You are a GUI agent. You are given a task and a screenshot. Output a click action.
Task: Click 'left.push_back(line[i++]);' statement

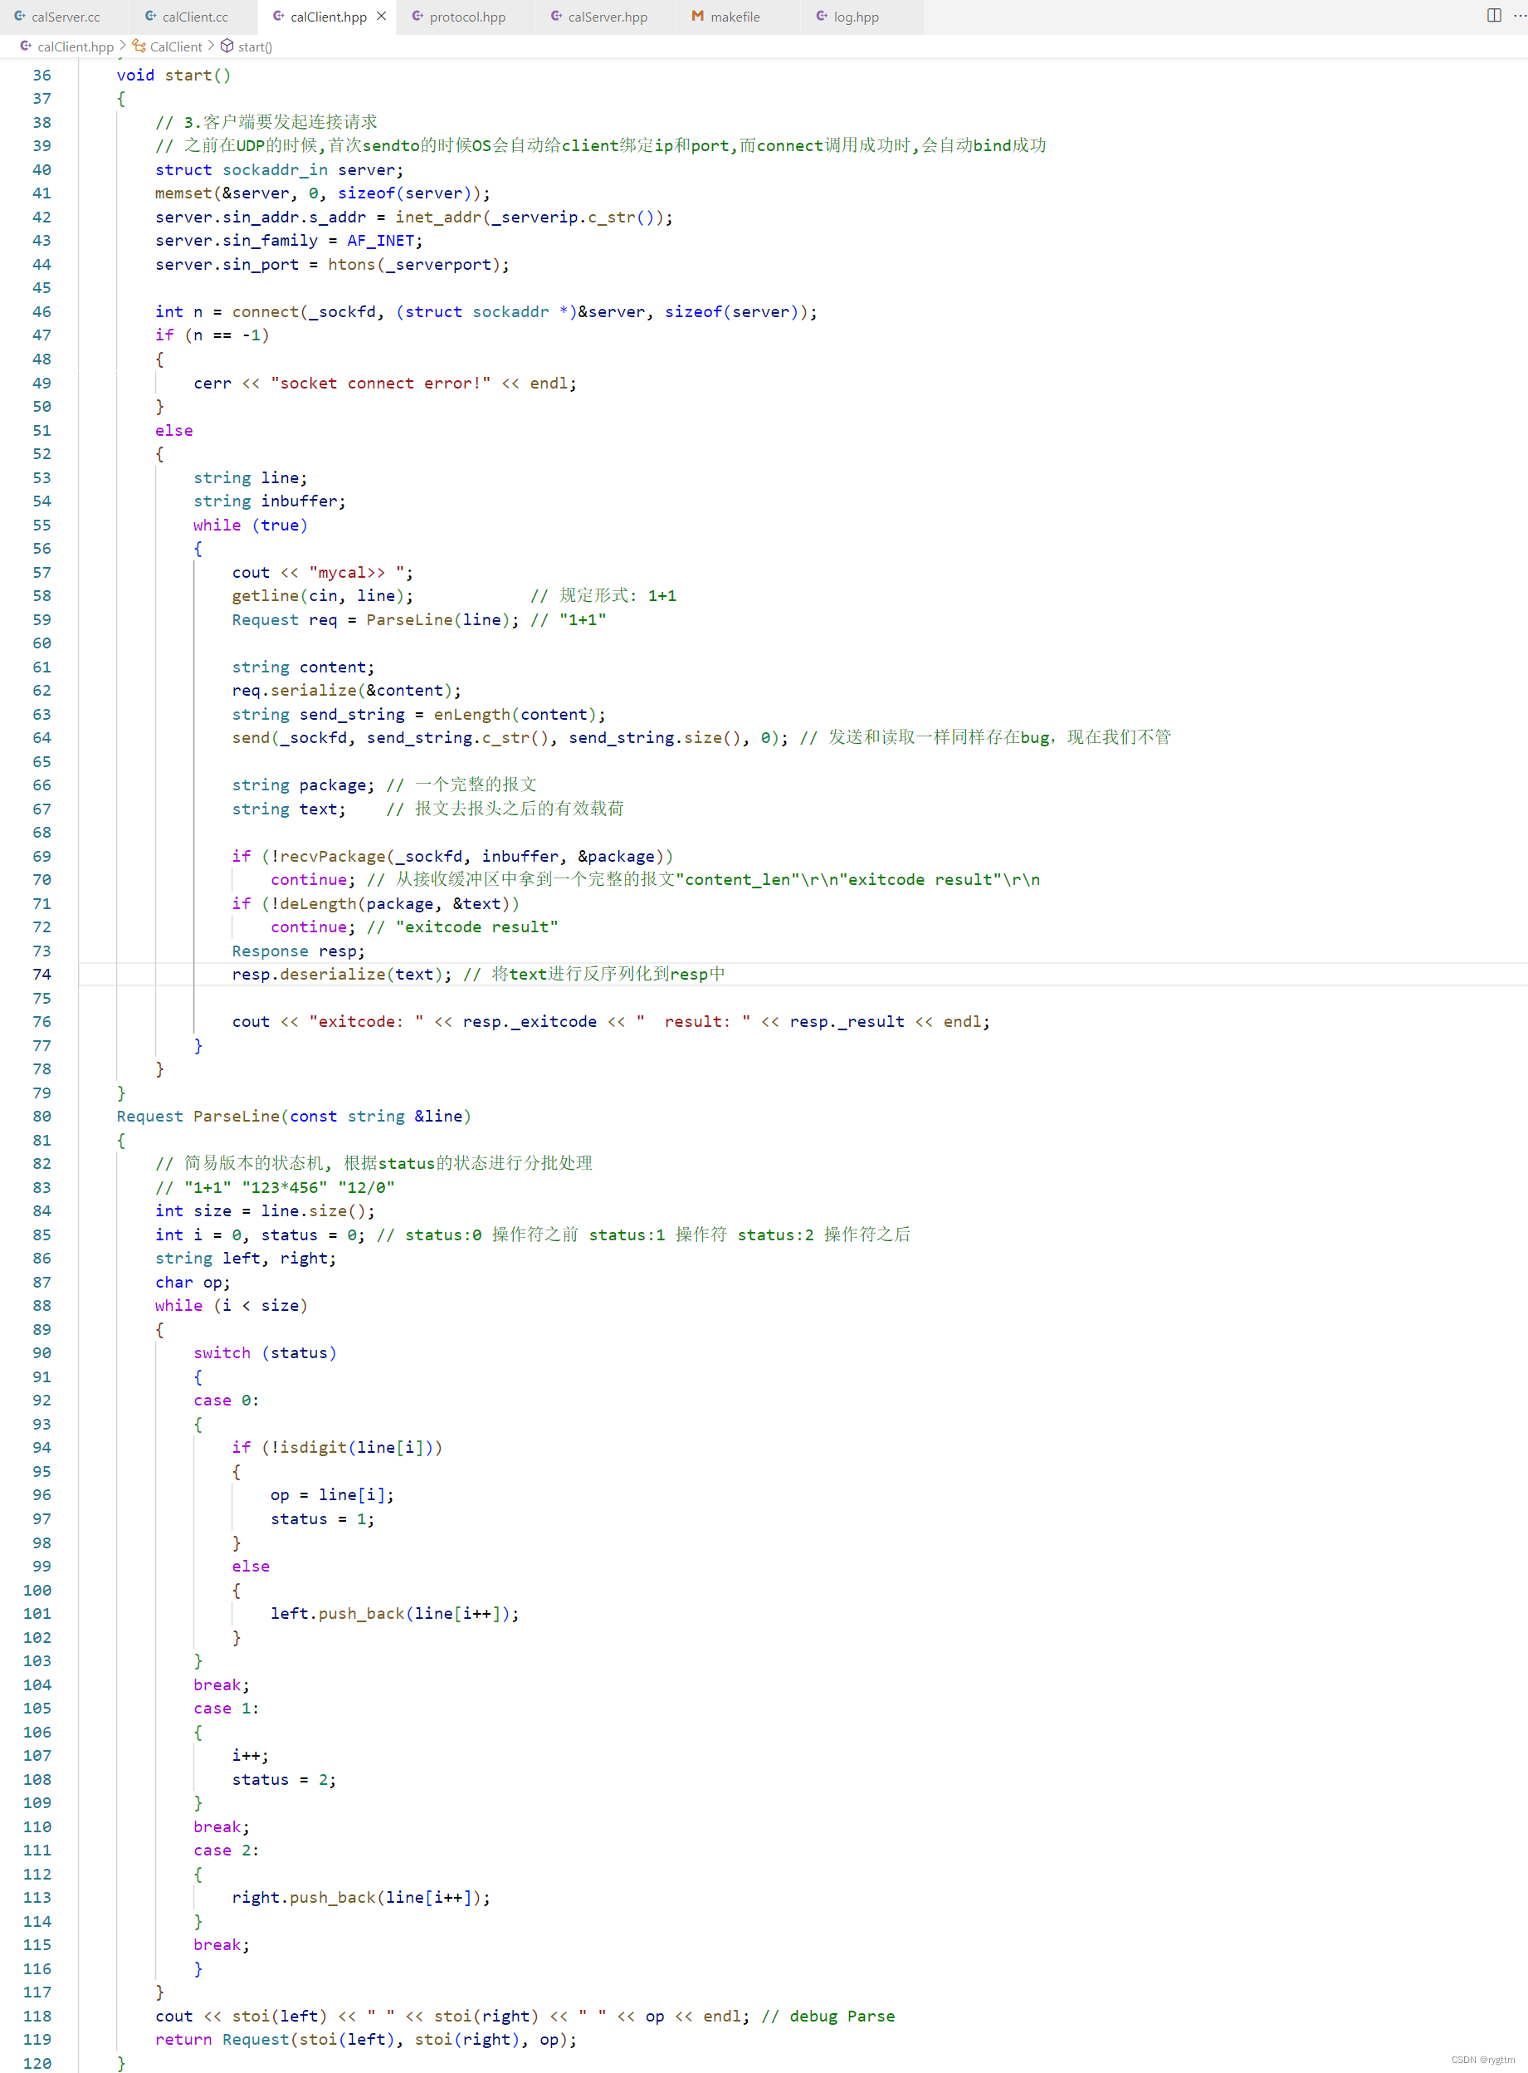pyautogui.click(x=395, y=1613)
